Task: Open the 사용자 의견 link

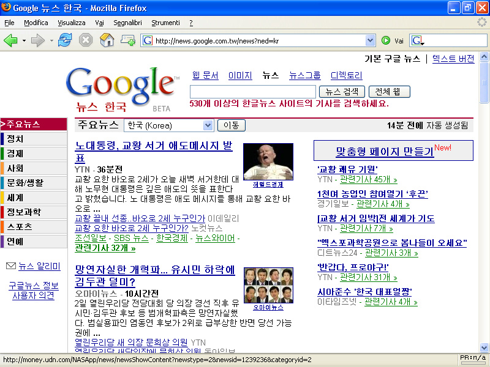Action: click(34, 295)
